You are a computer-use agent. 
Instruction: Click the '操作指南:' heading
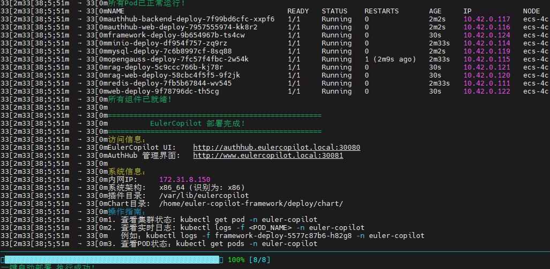click(126, 212)
